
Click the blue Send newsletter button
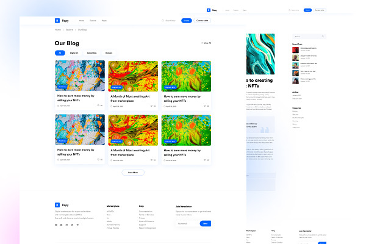coord(206,223)
